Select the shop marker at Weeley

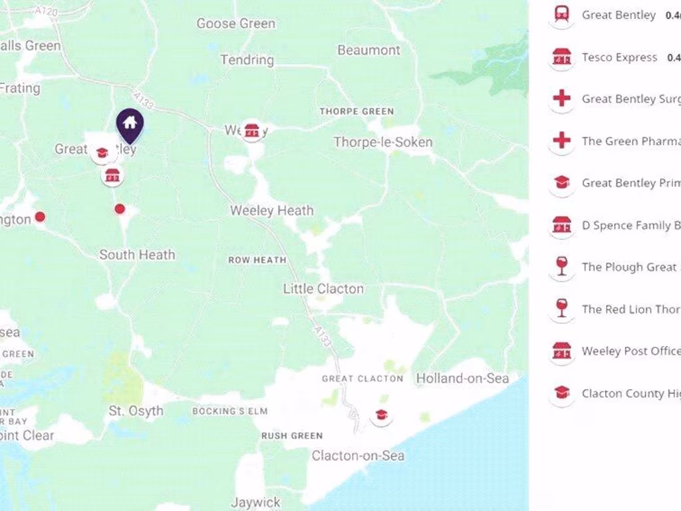252,130
